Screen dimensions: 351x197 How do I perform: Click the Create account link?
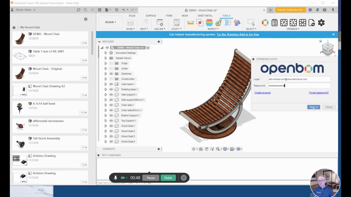(262, 93)
